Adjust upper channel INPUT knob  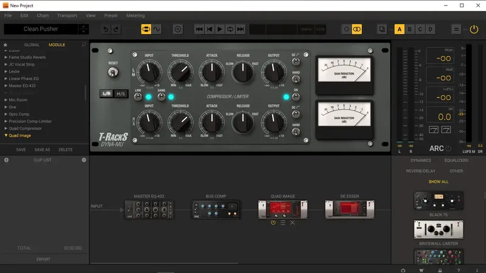[149, 72]
